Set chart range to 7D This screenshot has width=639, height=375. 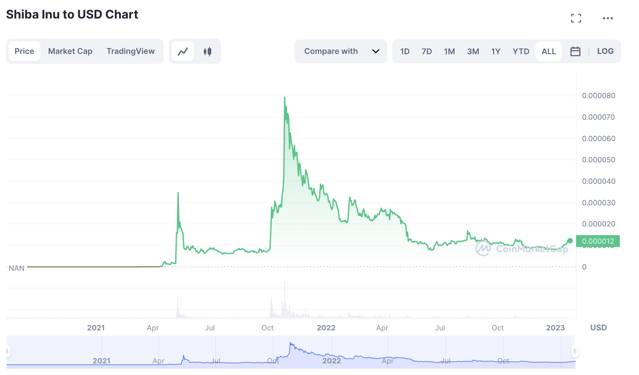click(x=427, y=51)
